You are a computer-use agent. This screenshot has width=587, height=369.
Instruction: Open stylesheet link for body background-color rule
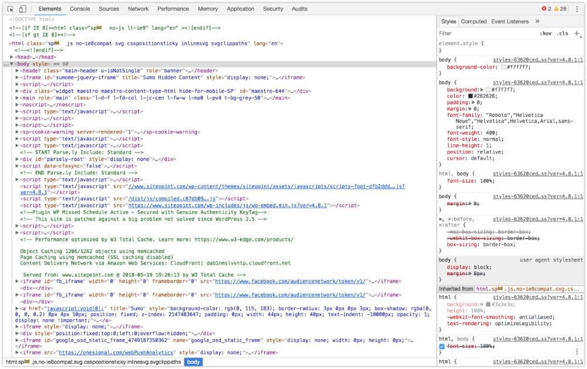tap(537, 60)
